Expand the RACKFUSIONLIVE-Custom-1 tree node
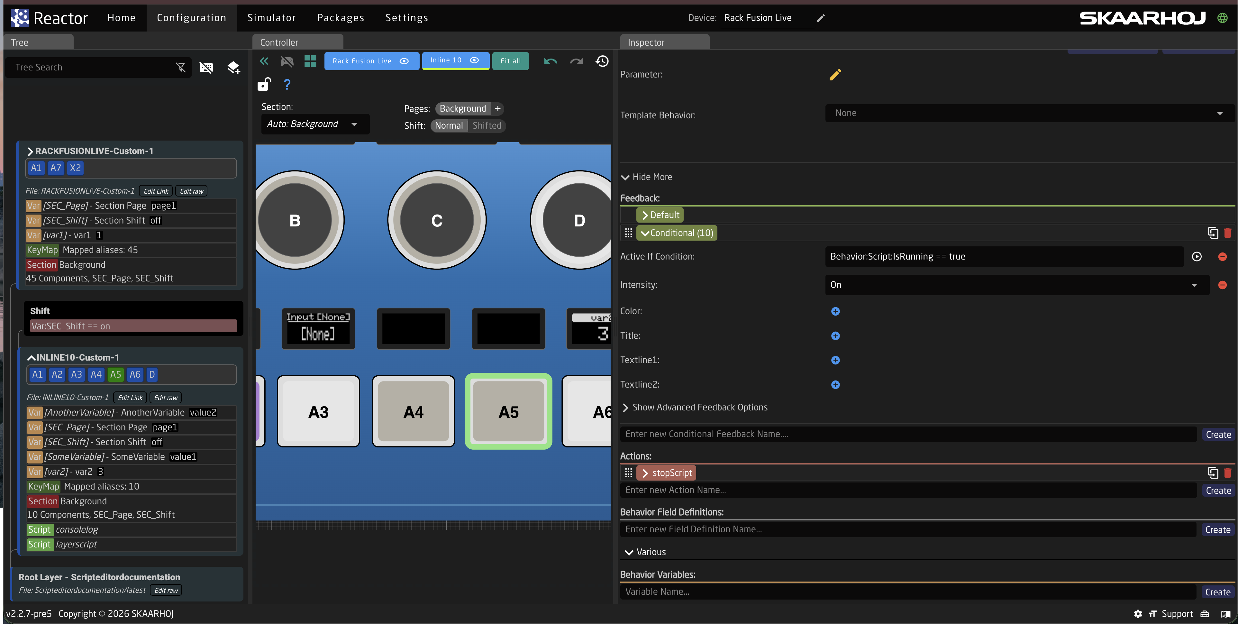This screenshot has width=1238, height=624. (x=30, y=151)
